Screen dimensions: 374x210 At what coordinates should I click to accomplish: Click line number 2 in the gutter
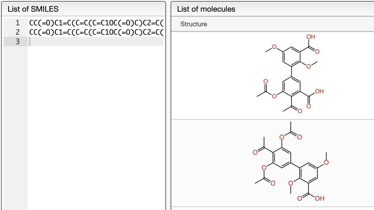[18, 32]
